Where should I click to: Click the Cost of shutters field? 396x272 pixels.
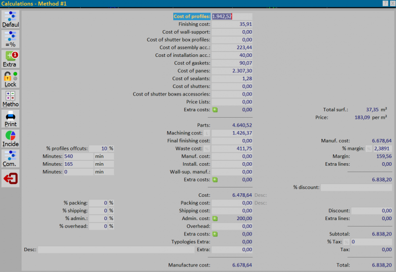232,87
